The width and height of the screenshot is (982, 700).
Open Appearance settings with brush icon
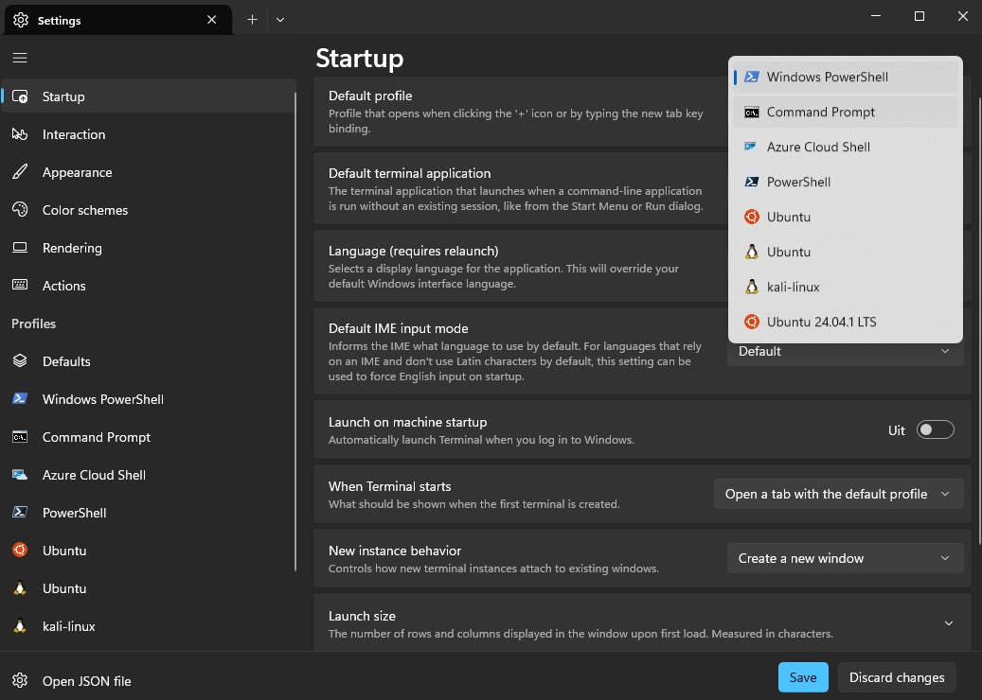(77, 172)
